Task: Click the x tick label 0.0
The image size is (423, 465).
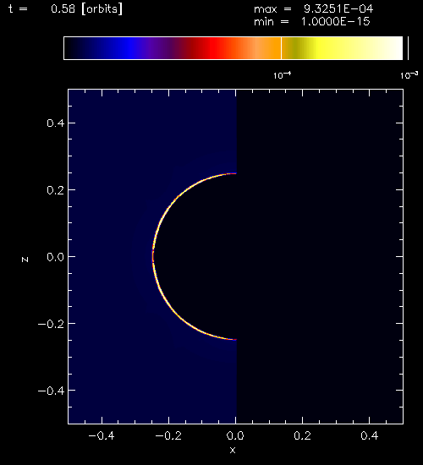Action: click(235, 435)
